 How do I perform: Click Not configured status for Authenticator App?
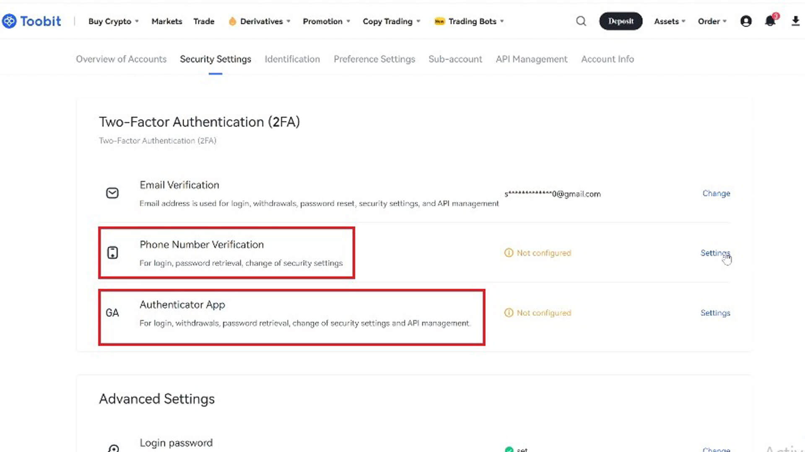pyautogui.click(x=544, y=313)
